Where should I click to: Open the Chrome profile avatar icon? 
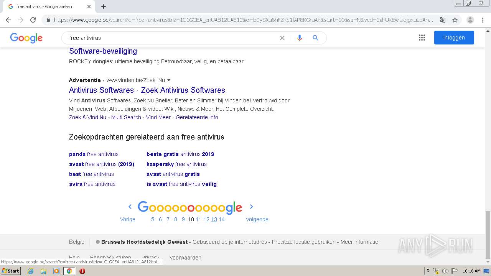click(470, 20)
